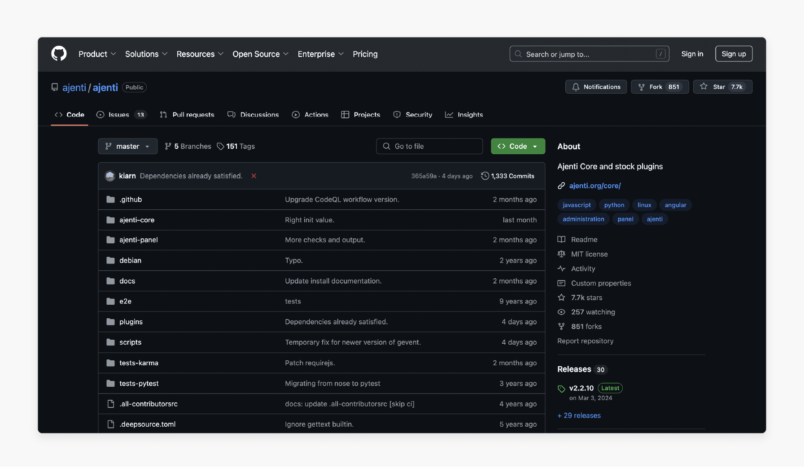Focus the Go to file field

429,147
